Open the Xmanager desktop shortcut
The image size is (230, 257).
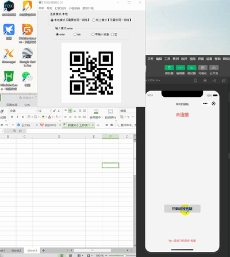(9, 56)
